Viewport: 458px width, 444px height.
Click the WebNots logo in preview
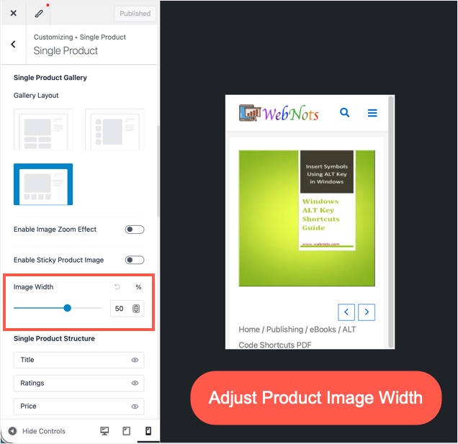pos(279,113)
